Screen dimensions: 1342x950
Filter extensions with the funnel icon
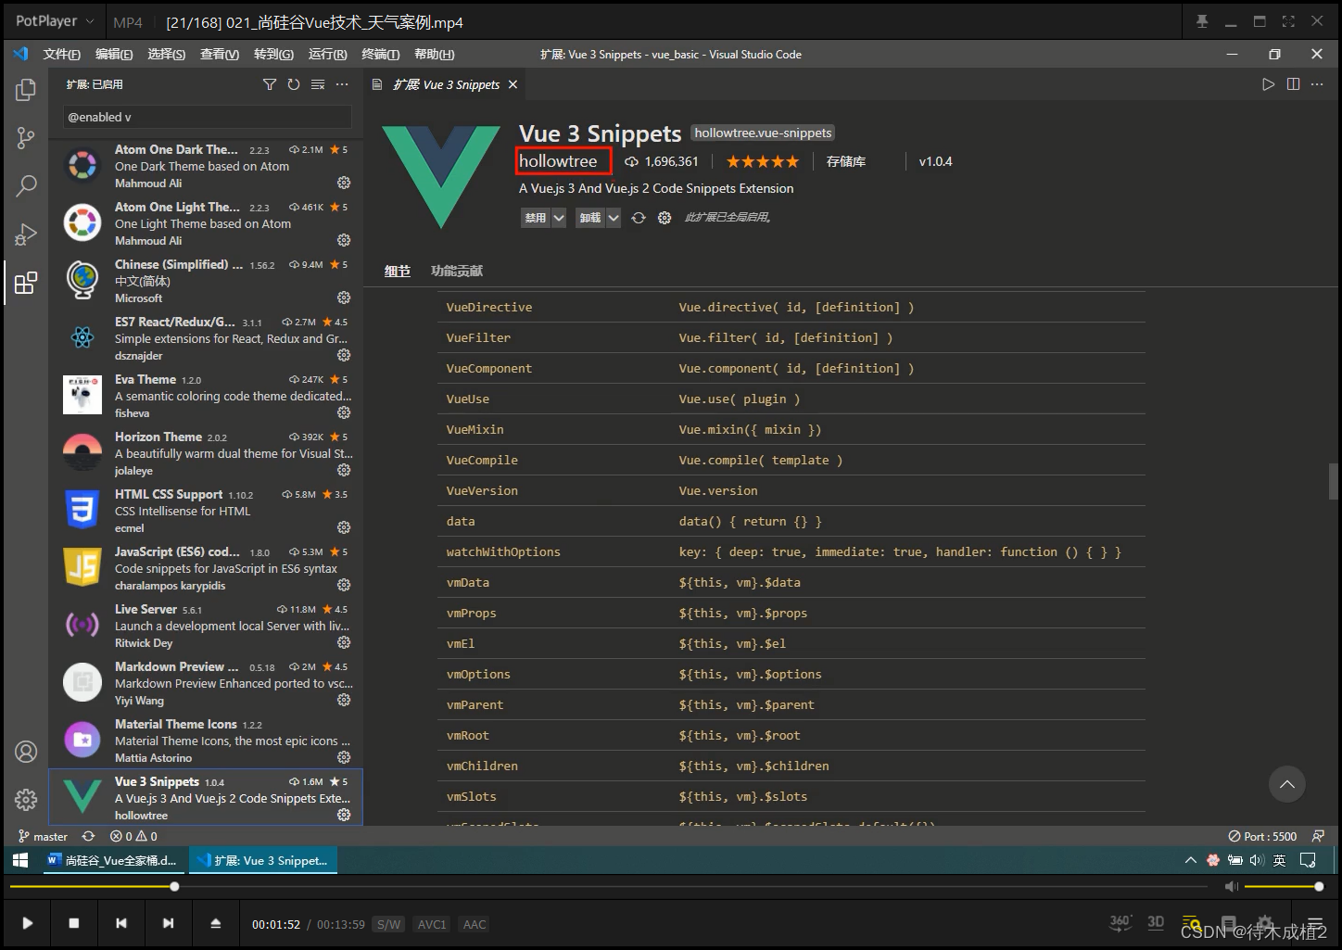click(270, 84)
